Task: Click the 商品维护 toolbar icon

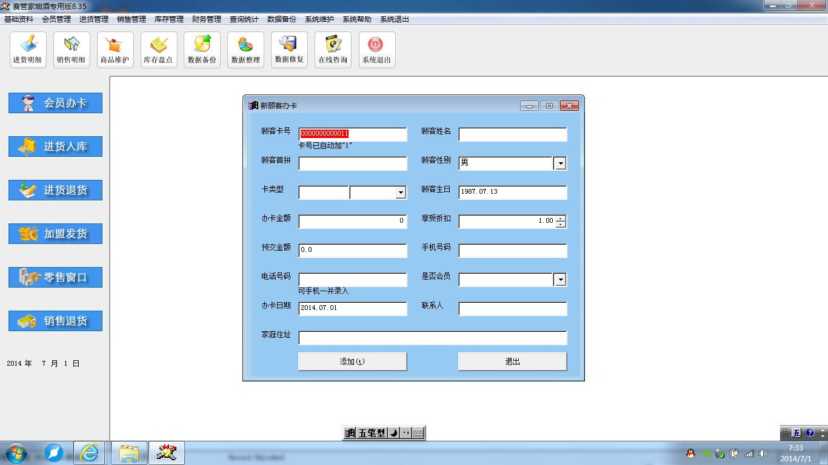Action: click(x=115, y=50)
